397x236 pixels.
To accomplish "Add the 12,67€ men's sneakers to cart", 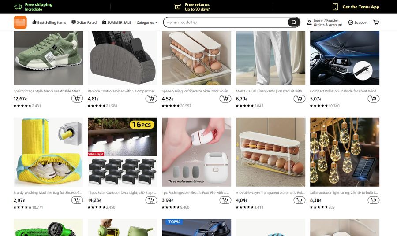I will (77, 99).
